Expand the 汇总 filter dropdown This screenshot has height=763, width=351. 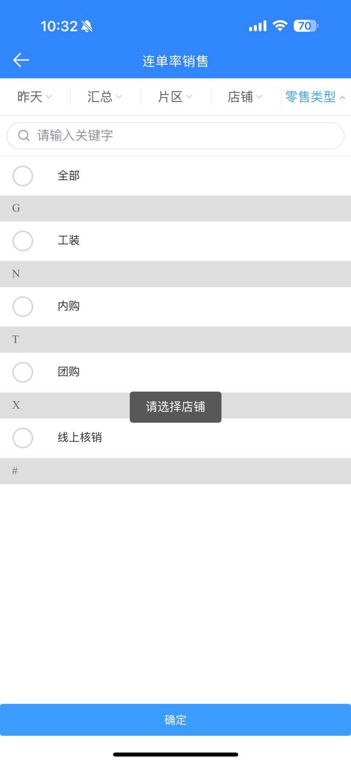(105, 97)
